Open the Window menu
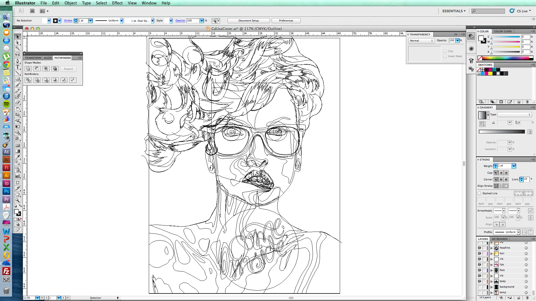This screenshot has height=301, width=536. tap(149, 3)
